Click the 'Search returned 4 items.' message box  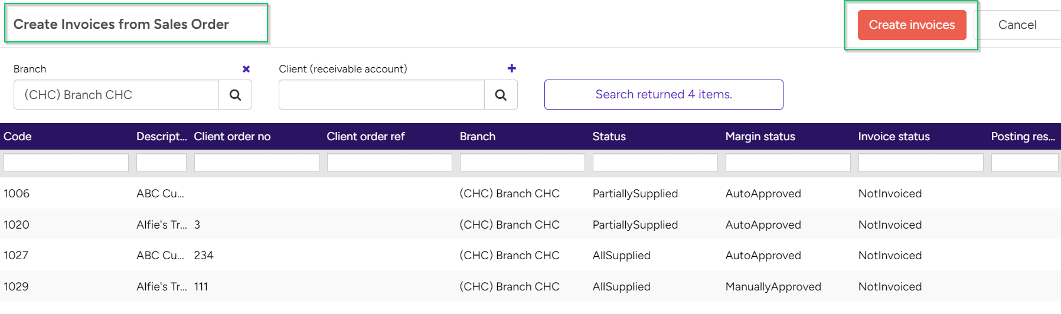(x=664, y=94)
